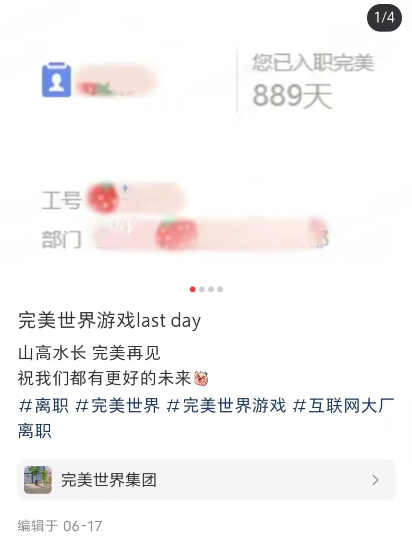Select the first red carousel dot
412x548 pixels.
[x=193, y=289]
